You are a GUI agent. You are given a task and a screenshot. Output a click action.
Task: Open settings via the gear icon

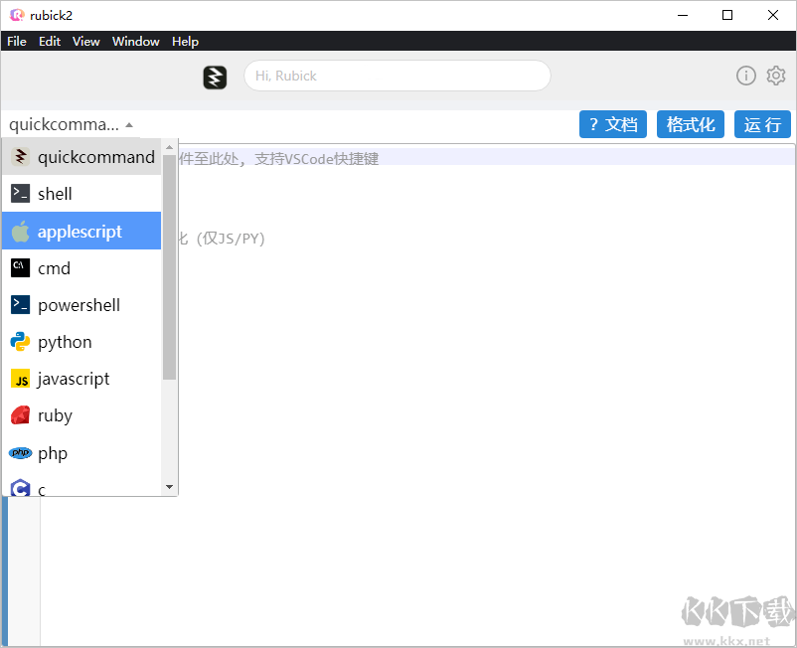pyautogui.click(x=776, y=76)
